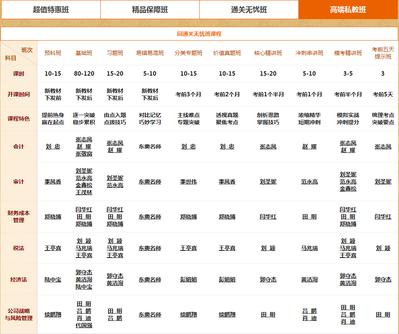This screenshot has height=334, width=399.
Task: Click 张志凤 in 会计 考前五天提示班 cell
Action: [x=383, y=146]
